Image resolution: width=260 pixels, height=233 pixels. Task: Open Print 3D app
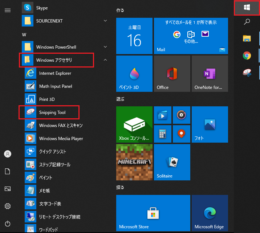[x=66, y=99]
